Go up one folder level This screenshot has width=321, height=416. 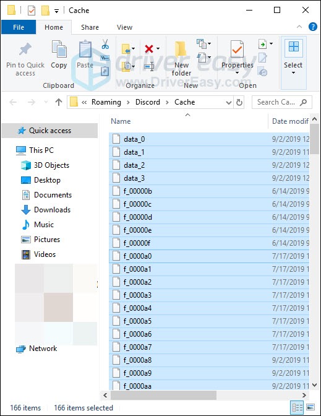(59, 102)
